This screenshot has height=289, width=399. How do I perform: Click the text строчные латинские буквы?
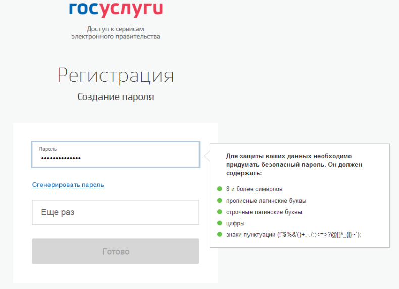pos(264,212)
